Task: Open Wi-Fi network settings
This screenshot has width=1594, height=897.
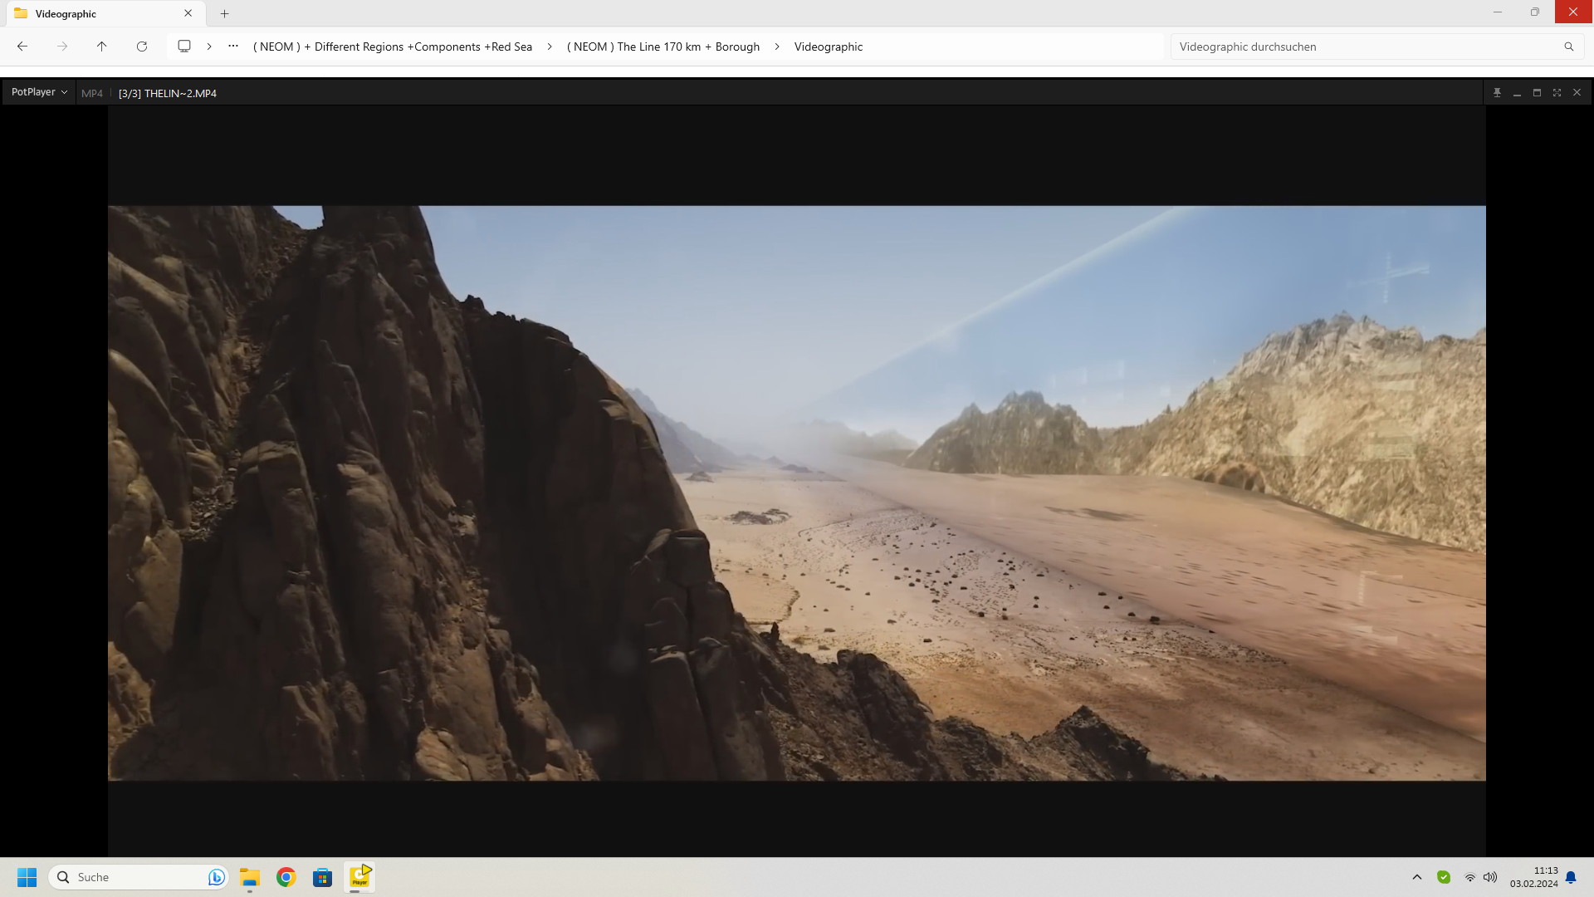Action: (1470, 878)
